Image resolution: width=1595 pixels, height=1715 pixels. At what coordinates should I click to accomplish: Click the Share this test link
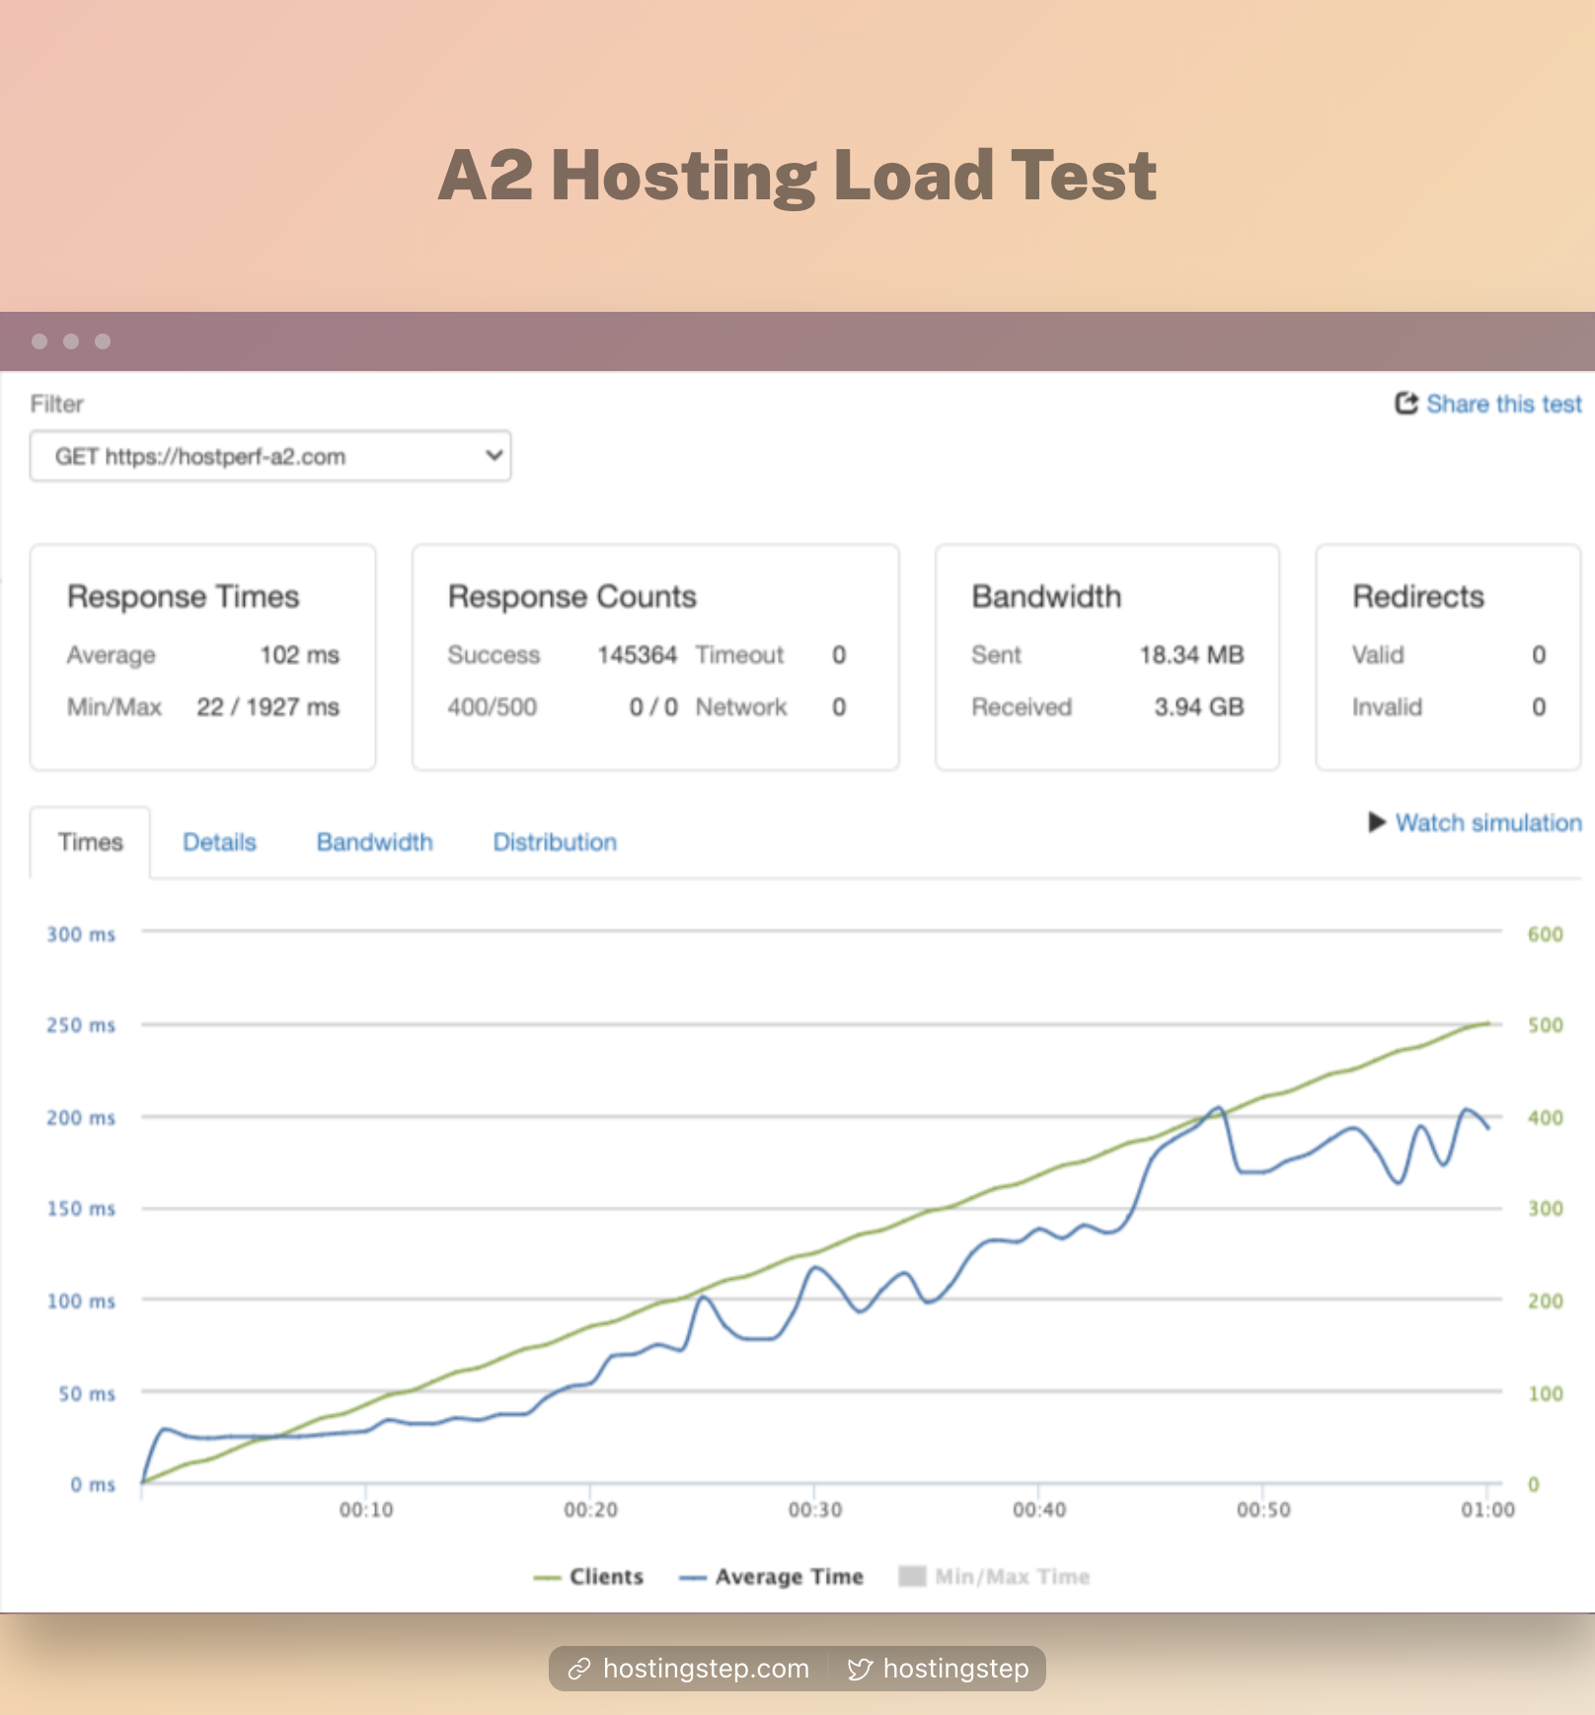[1503, 404]
